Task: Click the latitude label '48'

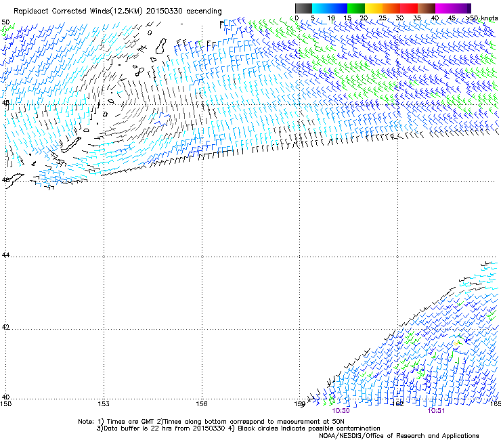Action: pyautogui.click(x=5, y=103)
